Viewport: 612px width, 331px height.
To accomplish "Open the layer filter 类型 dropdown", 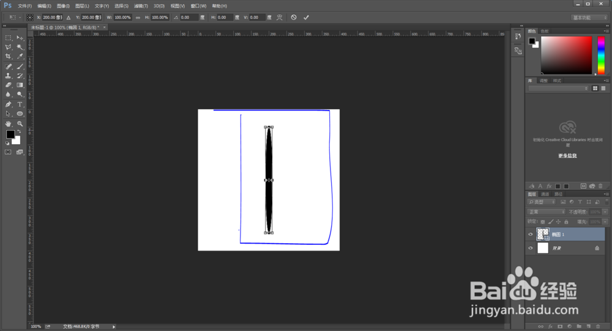I will tap(542, 202).
